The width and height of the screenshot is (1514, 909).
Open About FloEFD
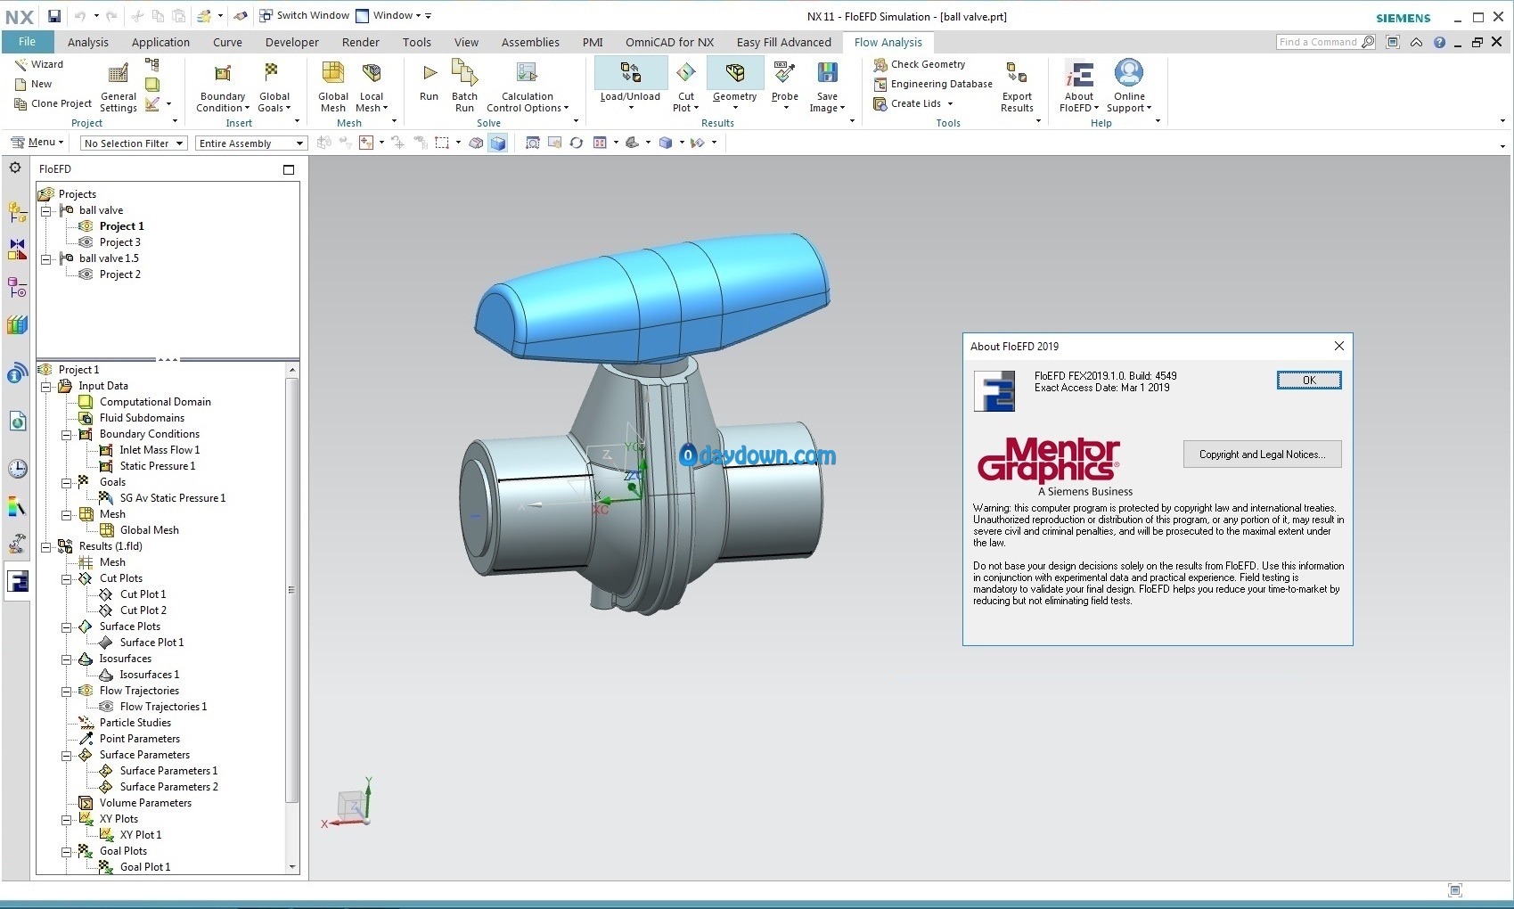[1079, 86]
